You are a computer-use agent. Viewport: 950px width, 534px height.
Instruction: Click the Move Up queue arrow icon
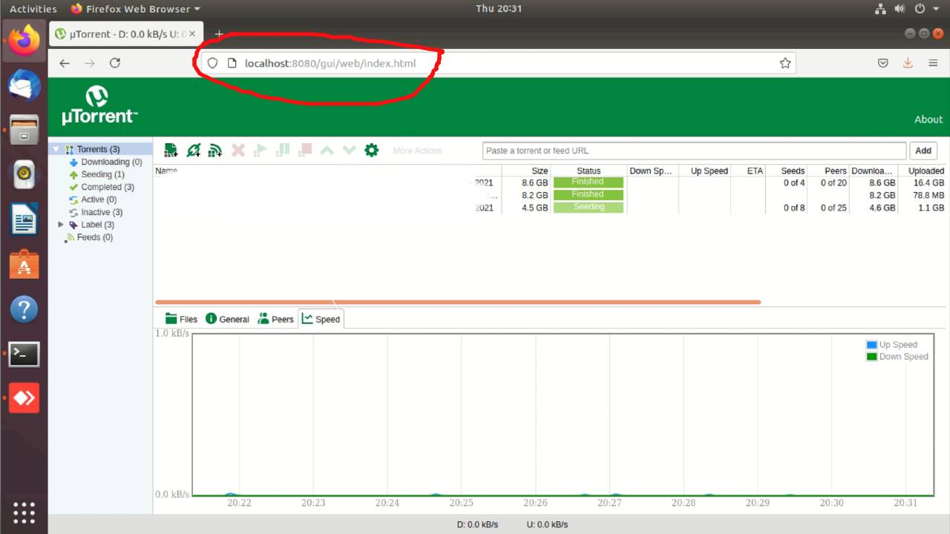click(x=327, y=150)
